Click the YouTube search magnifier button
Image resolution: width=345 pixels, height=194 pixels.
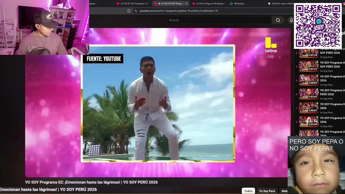click(x=278, y=20)
